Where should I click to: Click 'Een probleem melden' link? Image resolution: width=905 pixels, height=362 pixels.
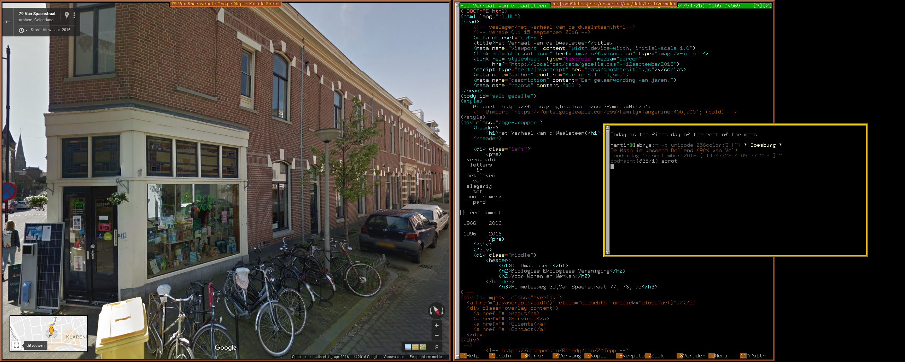[x=426, y=357]
